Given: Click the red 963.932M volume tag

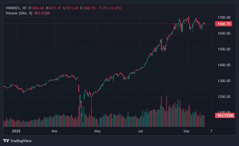Looking at the screenshot, I should [225, 115].
